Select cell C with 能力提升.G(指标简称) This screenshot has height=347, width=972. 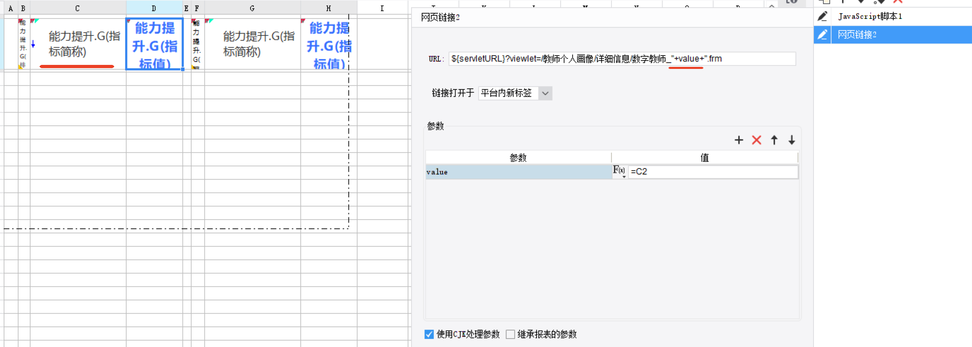click(x=78, y=44)
